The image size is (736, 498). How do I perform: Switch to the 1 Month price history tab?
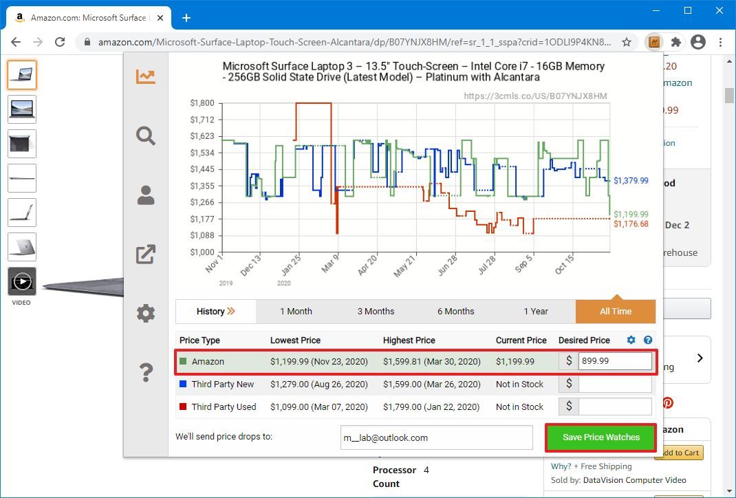coord(297,311)
